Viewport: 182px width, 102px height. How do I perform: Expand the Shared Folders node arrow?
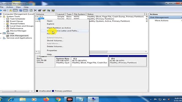[x=5, y=24]
